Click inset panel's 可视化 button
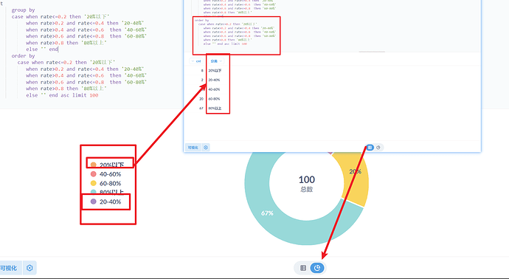Screen dimensions: 509x279 pyautogui.click(x=193, y=148)
